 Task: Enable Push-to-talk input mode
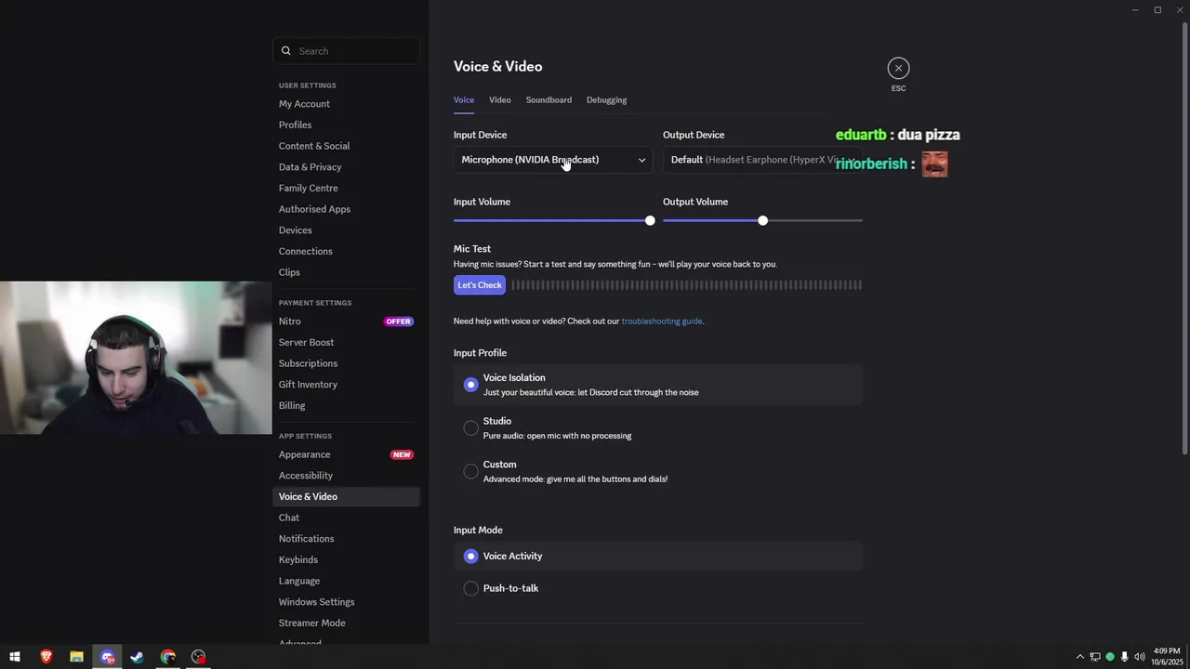click(471, 588)
